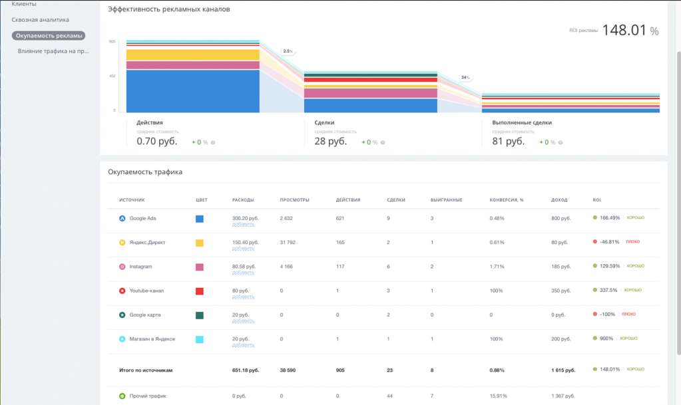The height and width of the screenshot is (405, 681).
Task: Click blue color swatch for Google Ads
Action: pos(199,219)
